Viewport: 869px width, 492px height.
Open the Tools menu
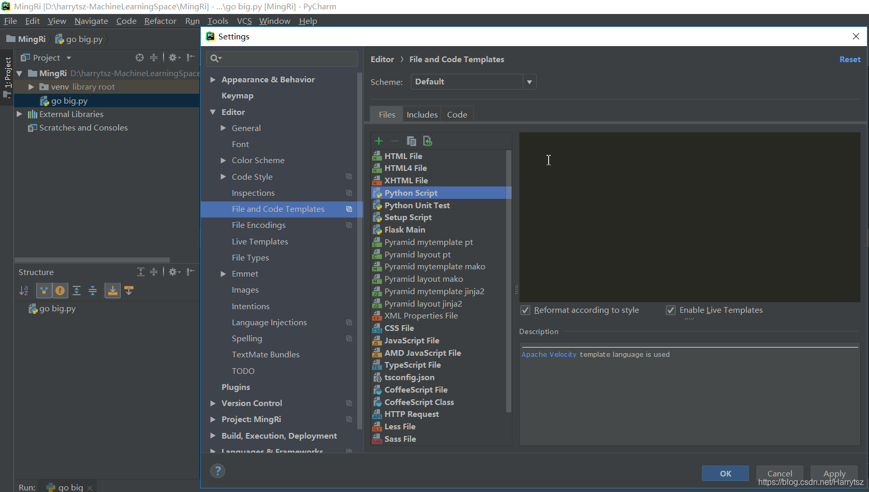click(217, 21)
